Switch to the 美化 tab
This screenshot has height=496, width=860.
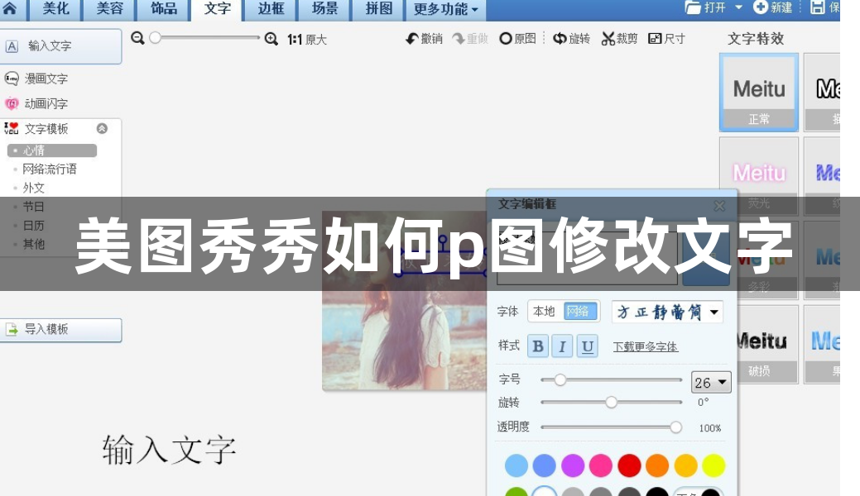click(x=55, y=10)
